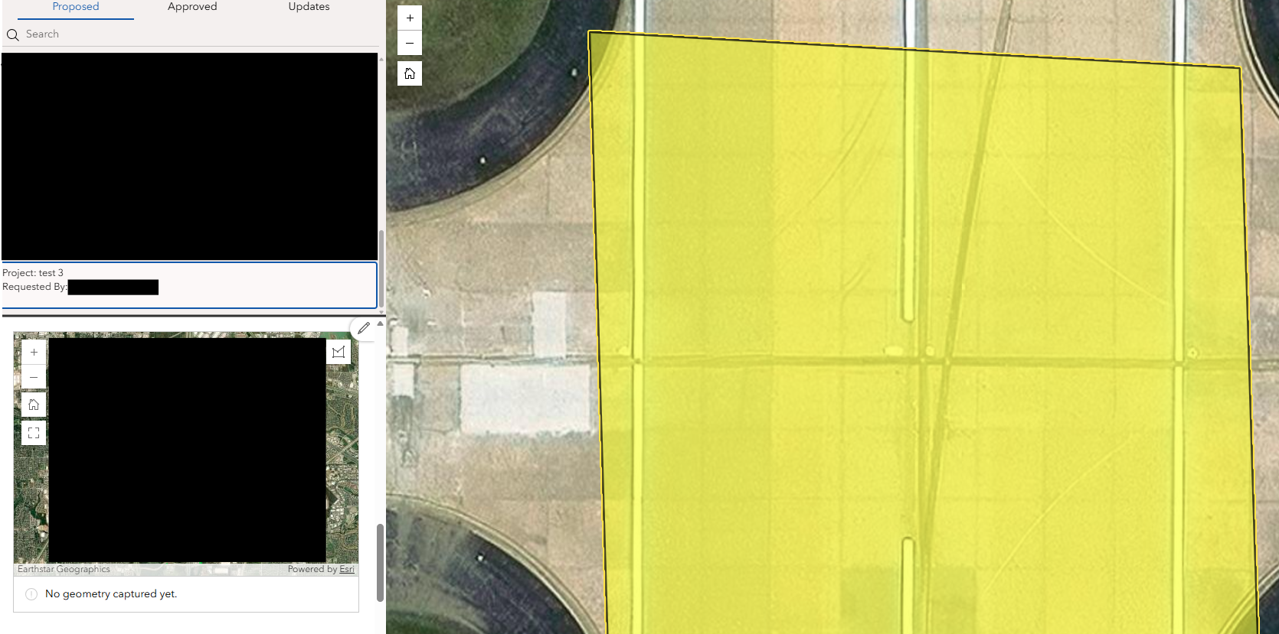This screenshot has height=634, width=1279.
Task: Click the details panel scrollbar thumb
Action: (x=381, y=563)
